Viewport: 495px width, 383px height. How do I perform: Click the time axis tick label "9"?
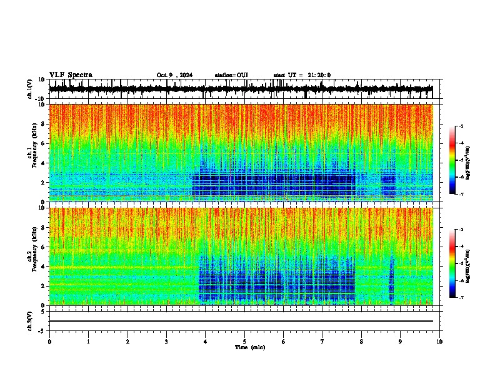pyautogui.click(x=400, y=342)
